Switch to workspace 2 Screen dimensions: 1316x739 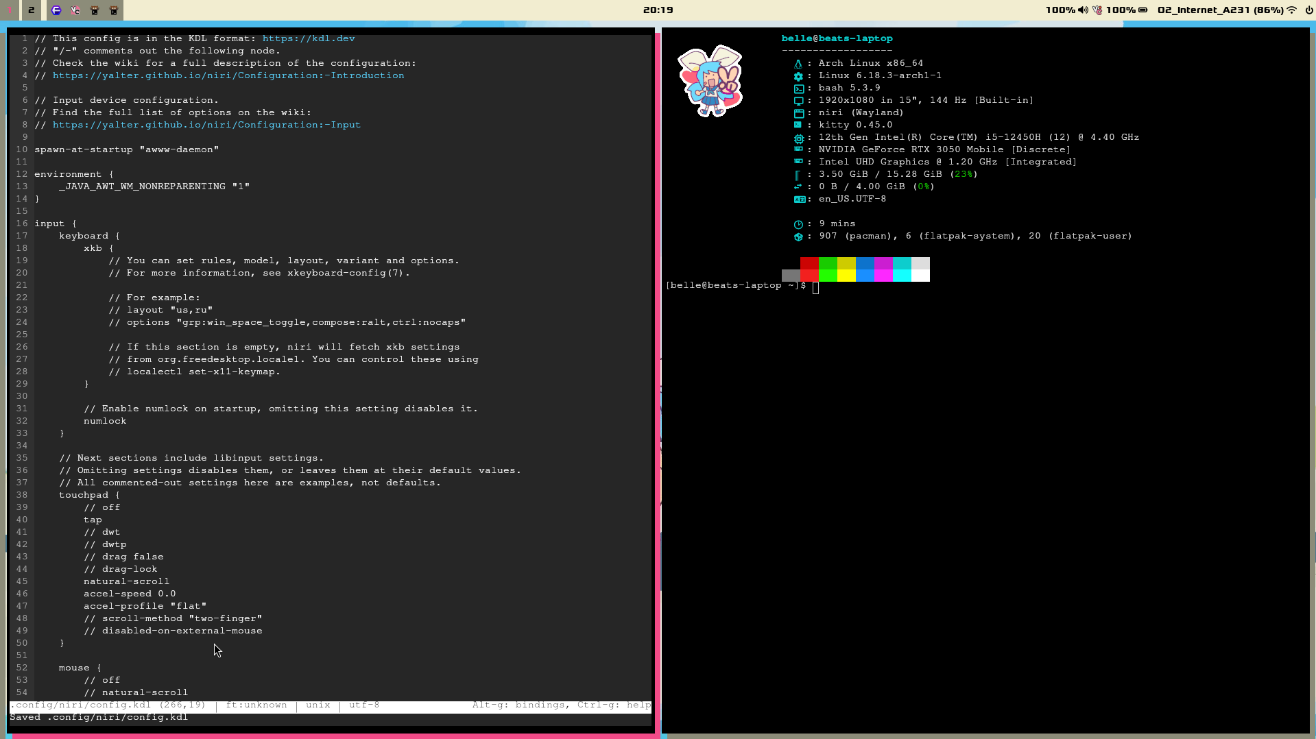pos(31,10)
